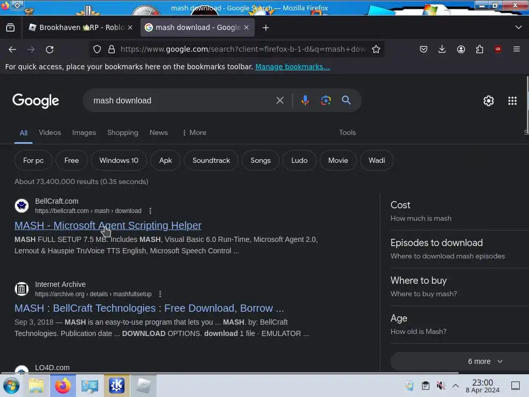Open options for BellCraft result
The image size is (529, 397).
150,211
